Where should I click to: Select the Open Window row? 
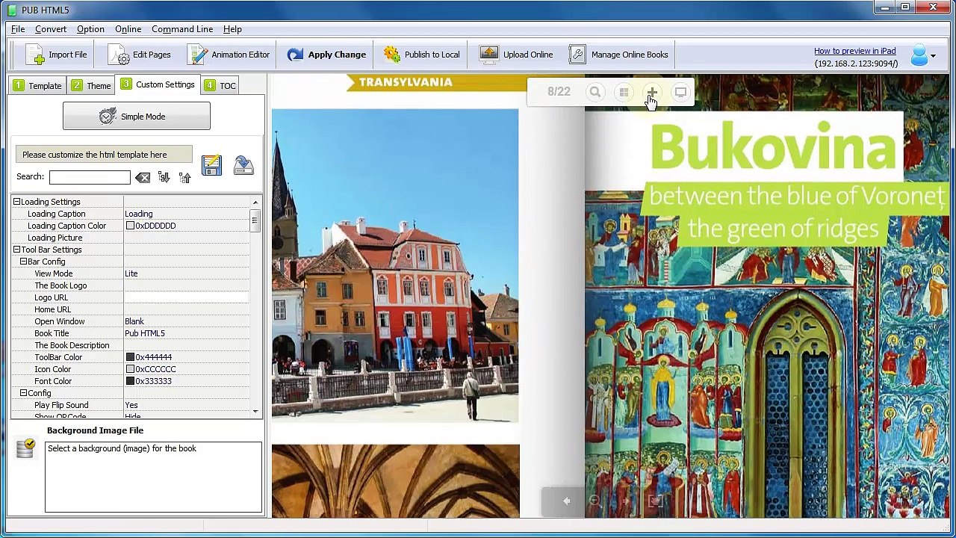[x=131, y=321]
